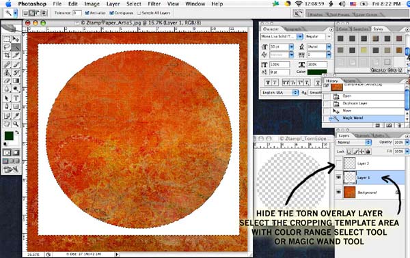Hide the Background layer eye icon
410x258 pixels.
(339, 192)
